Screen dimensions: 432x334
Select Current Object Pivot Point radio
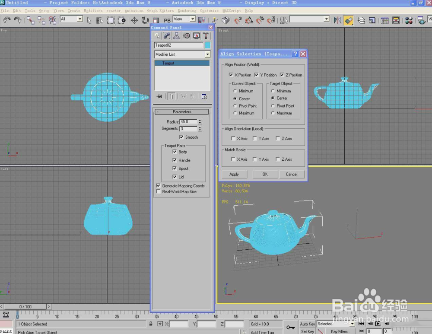click(x=235, y=106)
